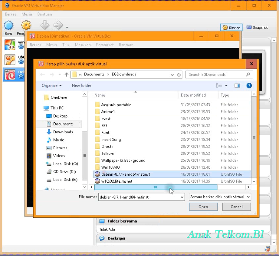Viewport: 279px width, 256px height.
Task: Click the Baru new machine icon
Action: click(8, 25)
